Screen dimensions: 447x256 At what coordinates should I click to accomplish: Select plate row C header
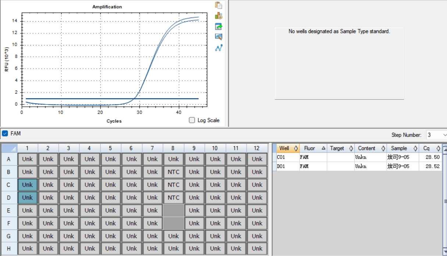click(9, 185)
